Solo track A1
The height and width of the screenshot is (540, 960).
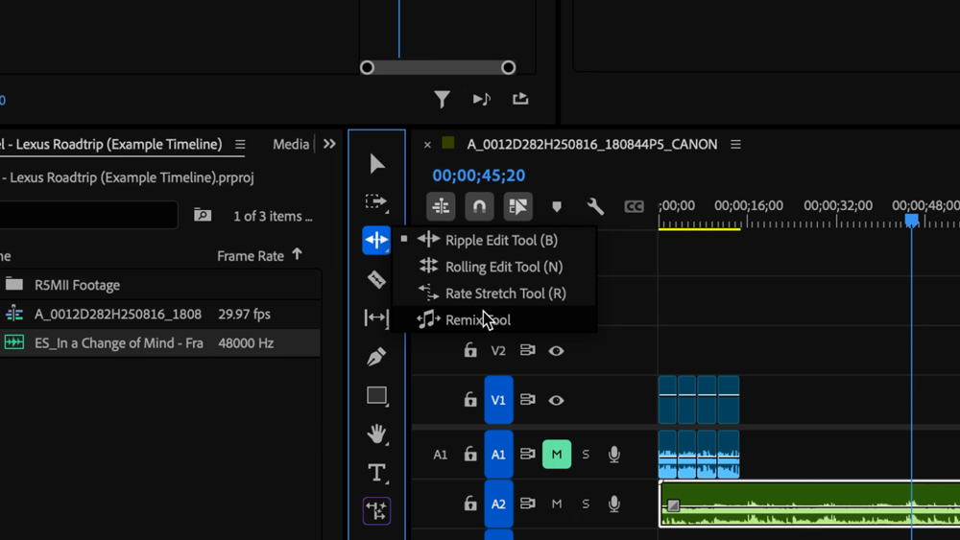point(586,455)
